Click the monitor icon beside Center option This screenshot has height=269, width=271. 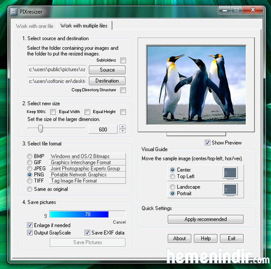230,173
